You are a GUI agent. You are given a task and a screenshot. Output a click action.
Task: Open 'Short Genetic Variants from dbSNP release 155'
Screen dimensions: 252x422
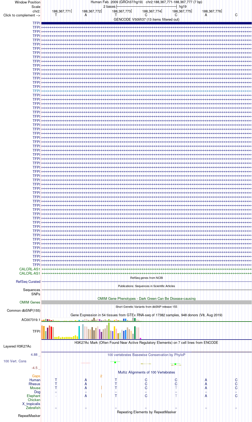(146, 307)
